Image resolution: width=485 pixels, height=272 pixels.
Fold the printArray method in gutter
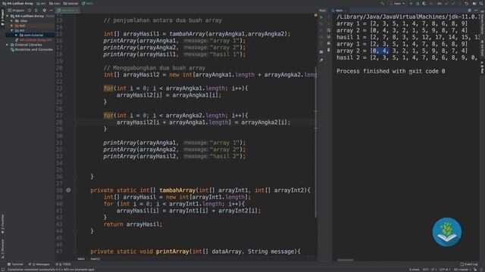[x=75, y=252]
